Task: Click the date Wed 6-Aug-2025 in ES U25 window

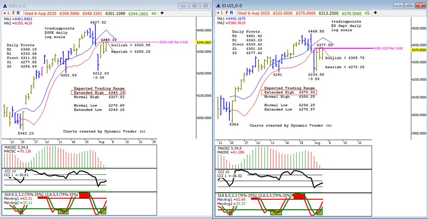Action: click(253, 13)
